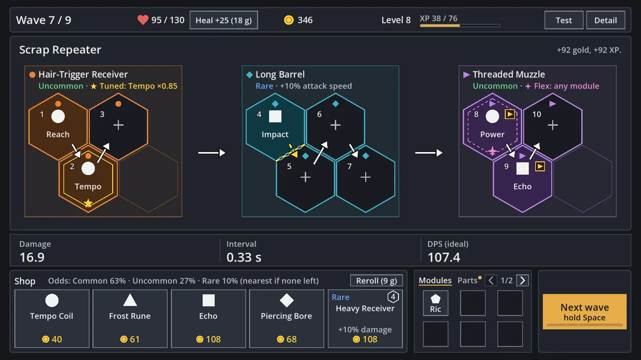The height and width of the screenshot is (360, 641).
Task: Click the shop odds text line
Action: (x=183, y=281)
